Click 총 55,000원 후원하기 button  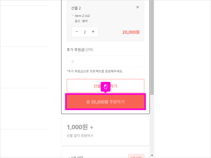click(x=105, y=102)
